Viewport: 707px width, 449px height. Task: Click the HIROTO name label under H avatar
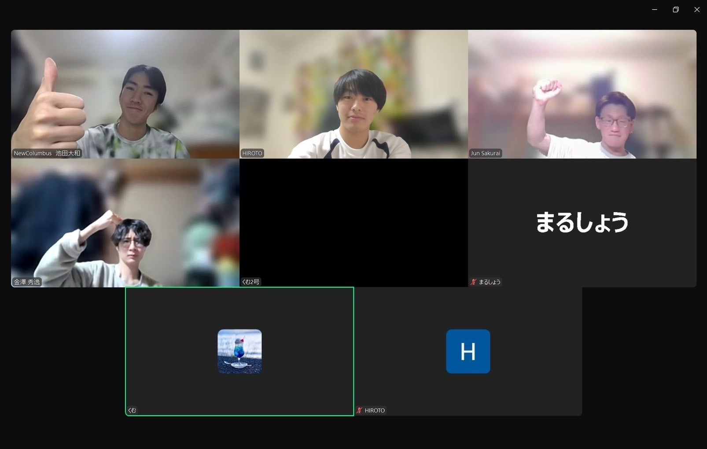pyautogui.click(x=375, y=410)
